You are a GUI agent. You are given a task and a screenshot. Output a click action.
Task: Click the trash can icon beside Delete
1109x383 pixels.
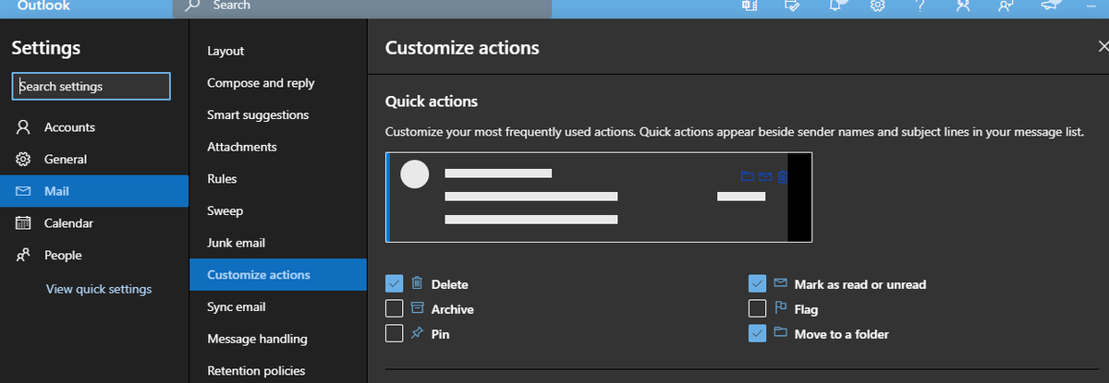click(417, 284)
